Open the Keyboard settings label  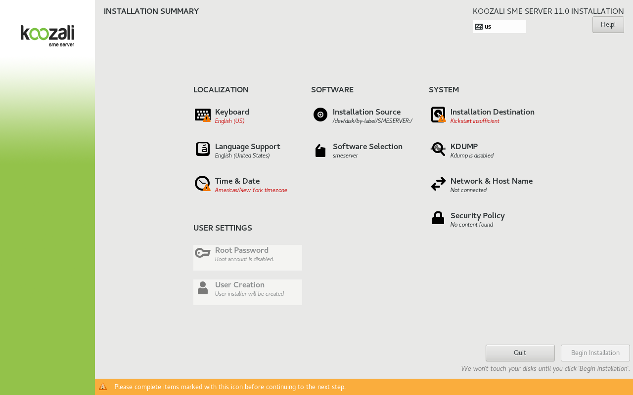(232, 112)
